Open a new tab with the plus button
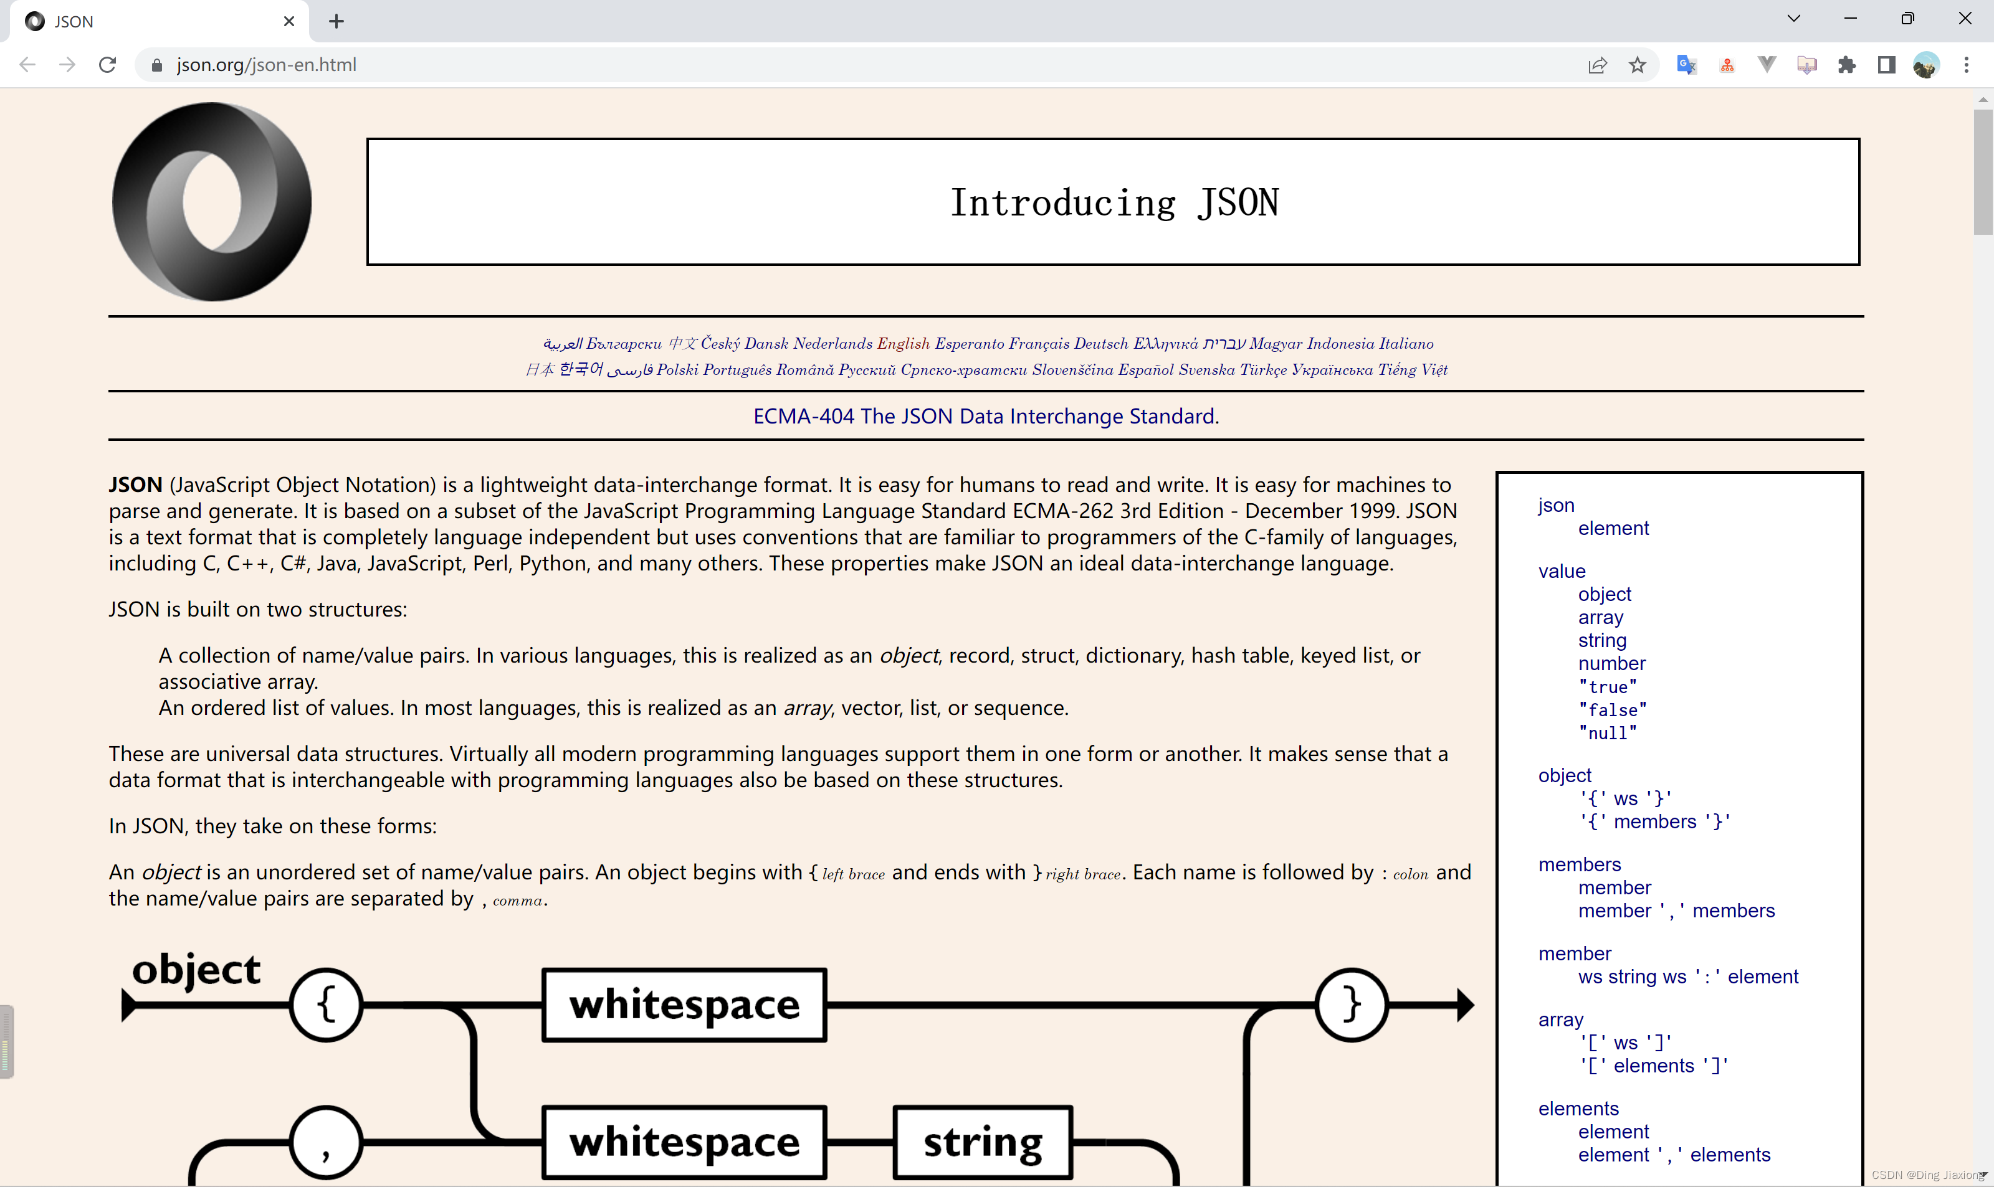 pos(336,22)
